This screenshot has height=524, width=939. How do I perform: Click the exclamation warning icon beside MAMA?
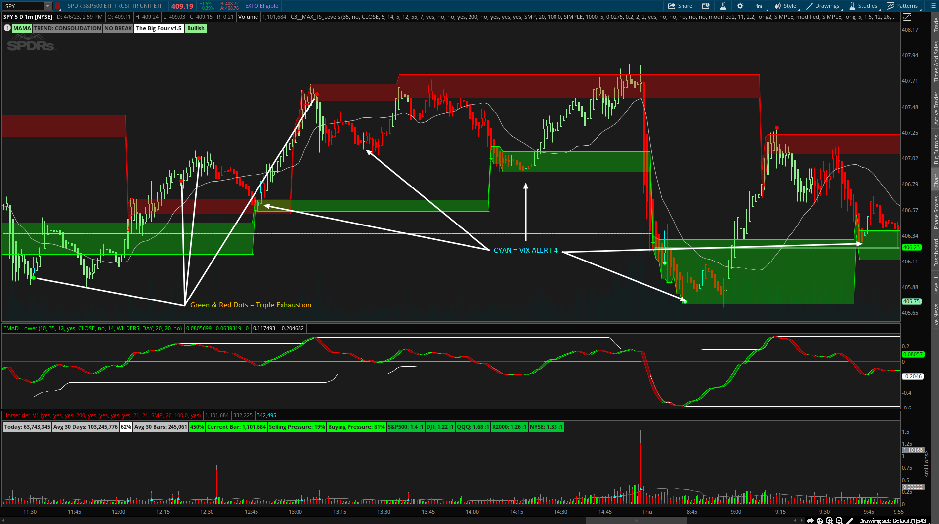(x=7, y=28)
